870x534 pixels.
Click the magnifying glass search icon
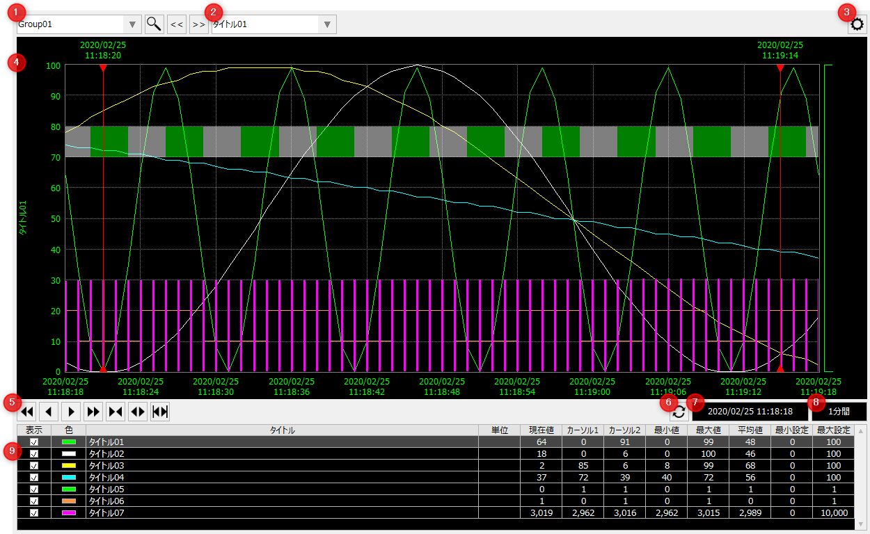pos(154,24)
